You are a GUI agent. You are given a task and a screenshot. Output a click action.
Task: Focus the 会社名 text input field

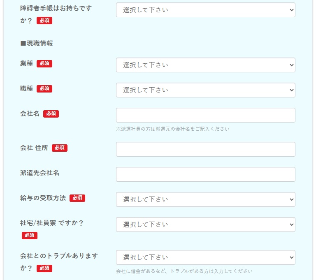[205, 115]
